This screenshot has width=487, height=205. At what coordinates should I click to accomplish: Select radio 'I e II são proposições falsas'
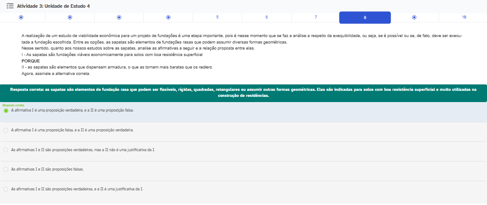(6, 169)
